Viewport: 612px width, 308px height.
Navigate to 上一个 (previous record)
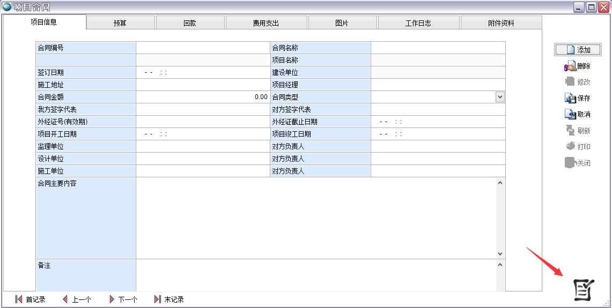77,299
